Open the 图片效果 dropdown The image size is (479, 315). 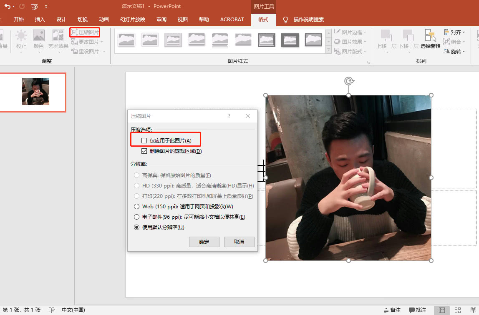coord(350,42)
